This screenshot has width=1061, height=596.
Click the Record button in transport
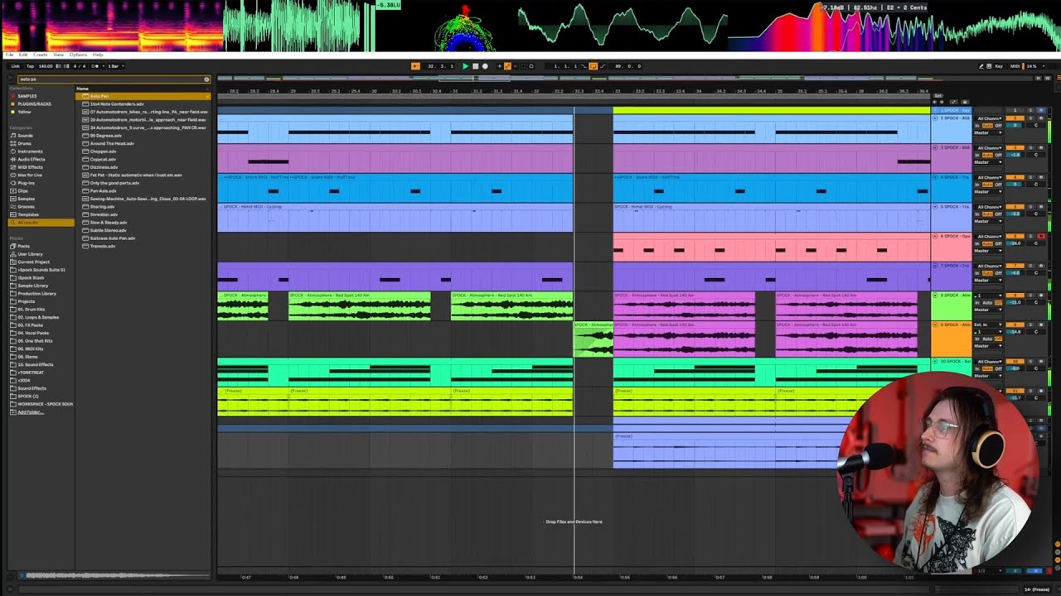tap(485, 66)
